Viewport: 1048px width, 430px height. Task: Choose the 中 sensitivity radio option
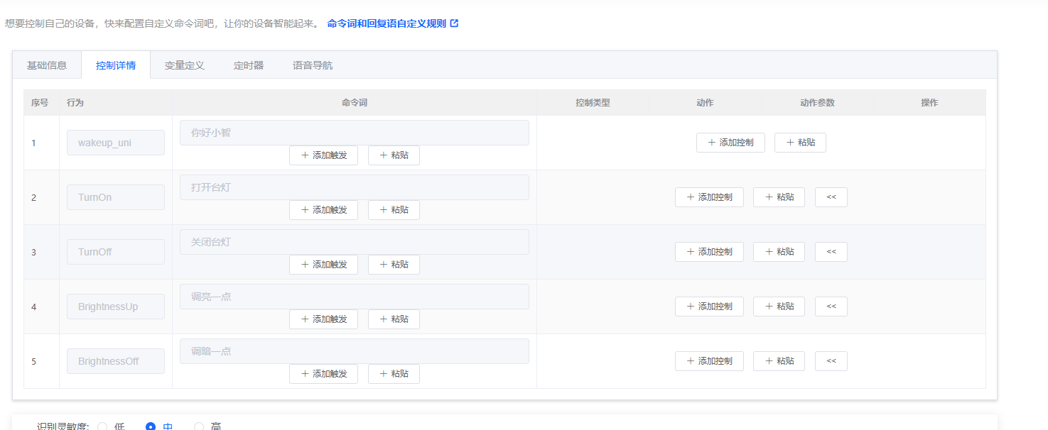pos(151,426)
